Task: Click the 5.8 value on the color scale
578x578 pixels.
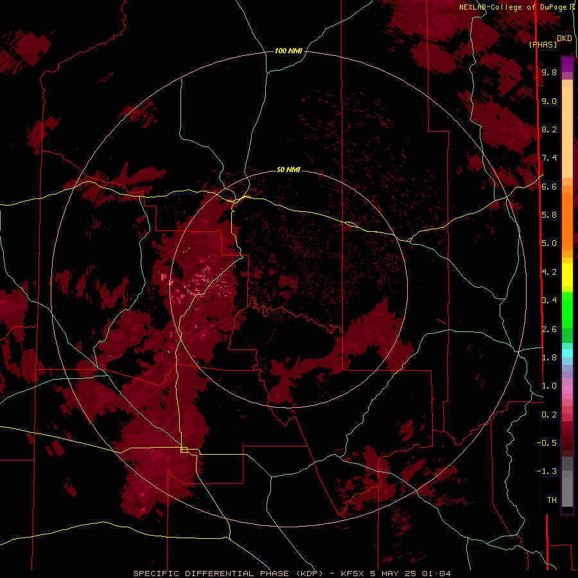Action: tap(549, 215)
